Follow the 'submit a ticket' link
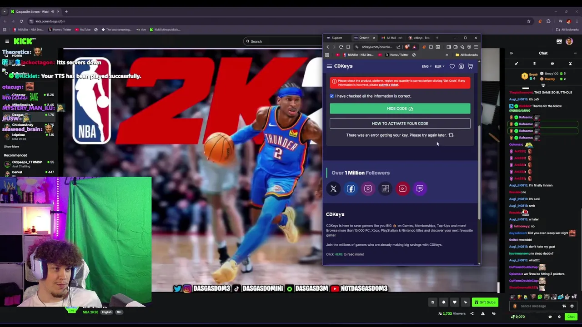 click(x=388, y=85)
